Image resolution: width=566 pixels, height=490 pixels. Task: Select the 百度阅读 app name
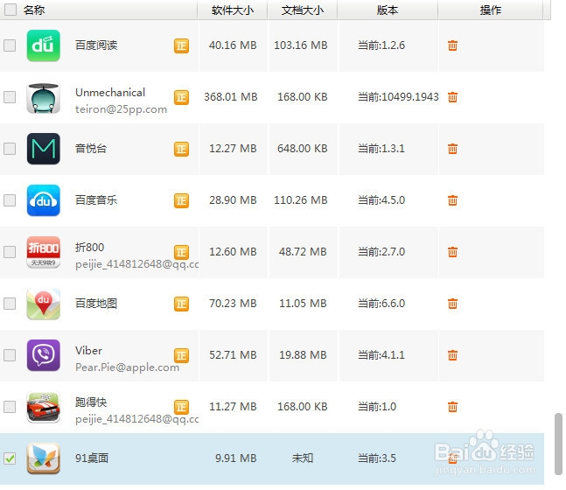coord(96,45)
